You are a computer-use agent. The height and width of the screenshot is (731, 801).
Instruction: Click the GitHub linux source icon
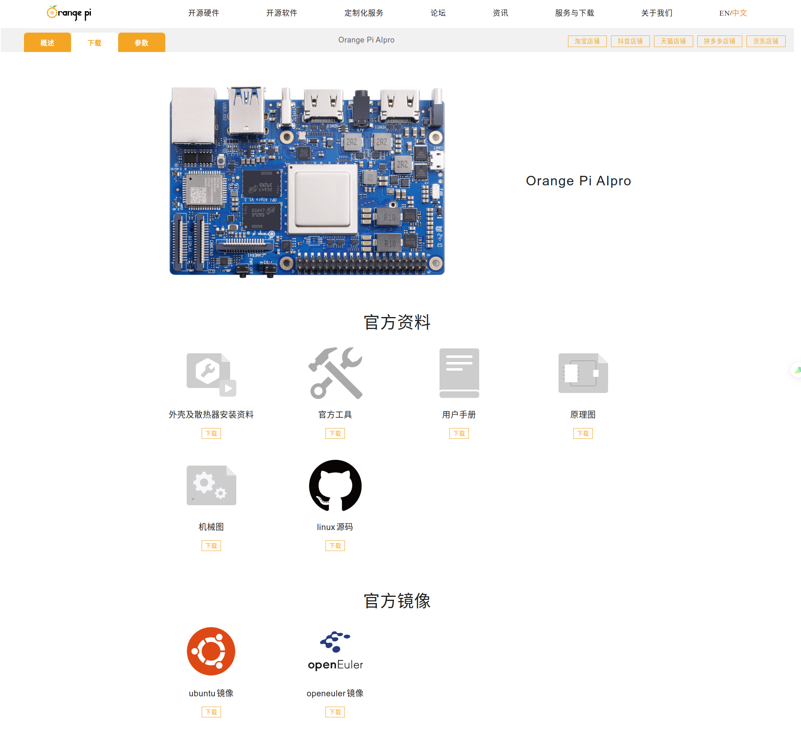335,485
